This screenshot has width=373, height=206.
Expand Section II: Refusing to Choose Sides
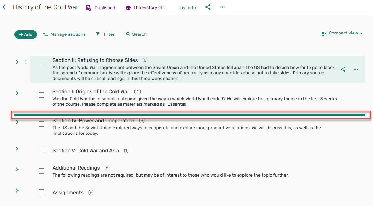pyautogui.click(x=17, y=62)
